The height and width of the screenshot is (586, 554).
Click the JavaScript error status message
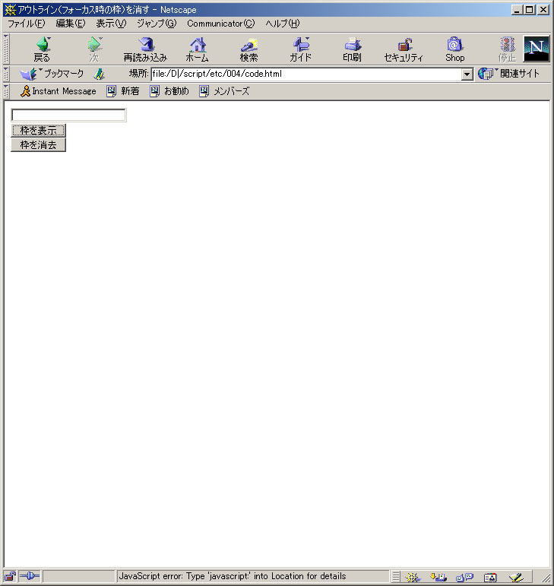coord(233,576)
